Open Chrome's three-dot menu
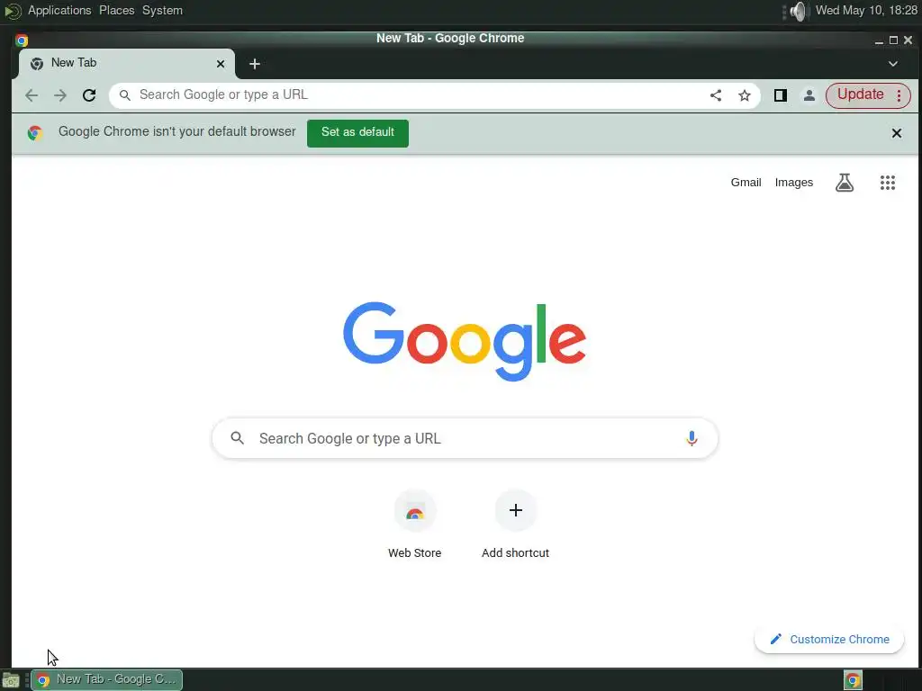The height and width of the screenshot is (691, 922). tap(899, 95)
